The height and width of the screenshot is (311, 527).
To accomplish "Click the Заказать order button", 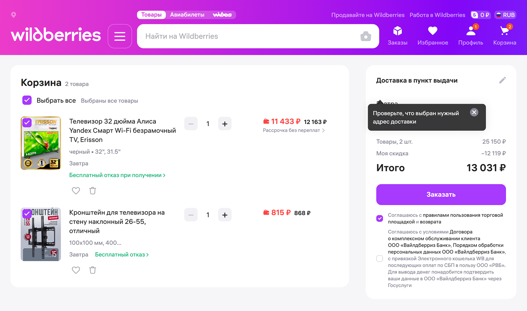I will (441, 195).
